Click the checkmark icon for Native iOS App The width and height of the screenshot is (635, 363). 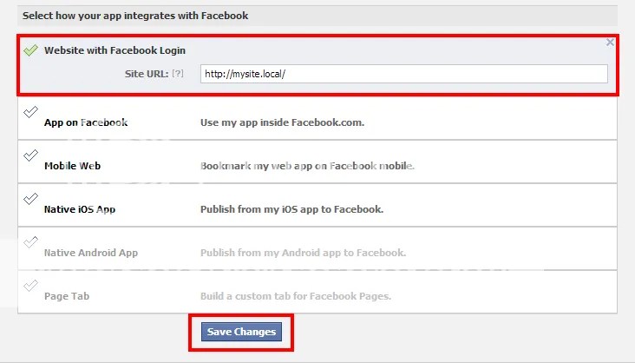pyautogui.click(x=30, y=198)
